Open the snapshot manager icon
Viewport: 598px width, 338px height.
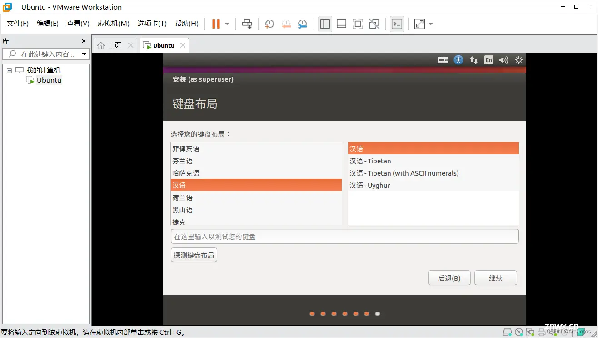[x=303, y=24]
